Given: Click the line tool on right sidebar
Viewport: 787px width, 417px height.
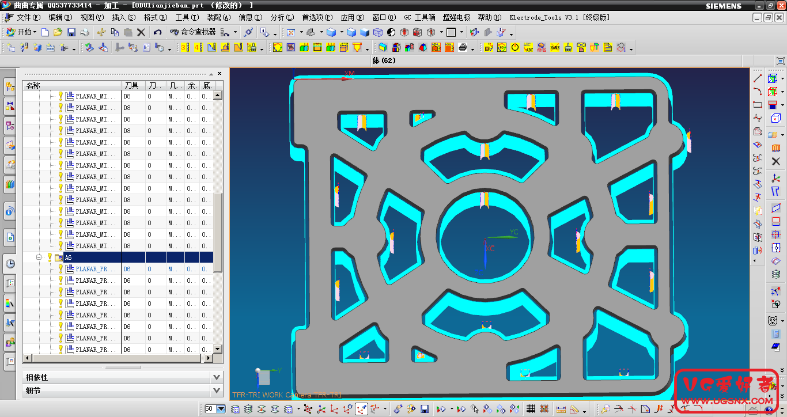Looking at the screenshot, I should (x=758, y=78).
